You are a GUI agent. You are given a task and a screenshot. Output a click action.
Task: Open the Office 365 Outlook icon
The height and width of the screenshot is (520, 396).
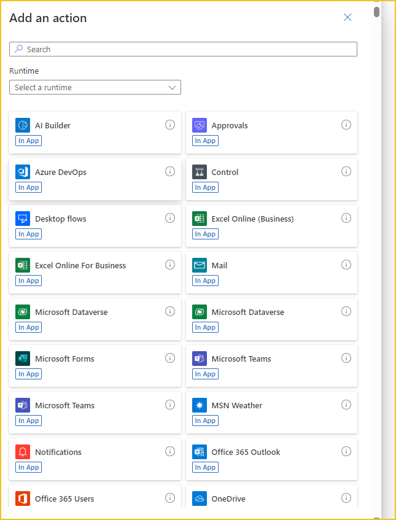click(200, 452)
